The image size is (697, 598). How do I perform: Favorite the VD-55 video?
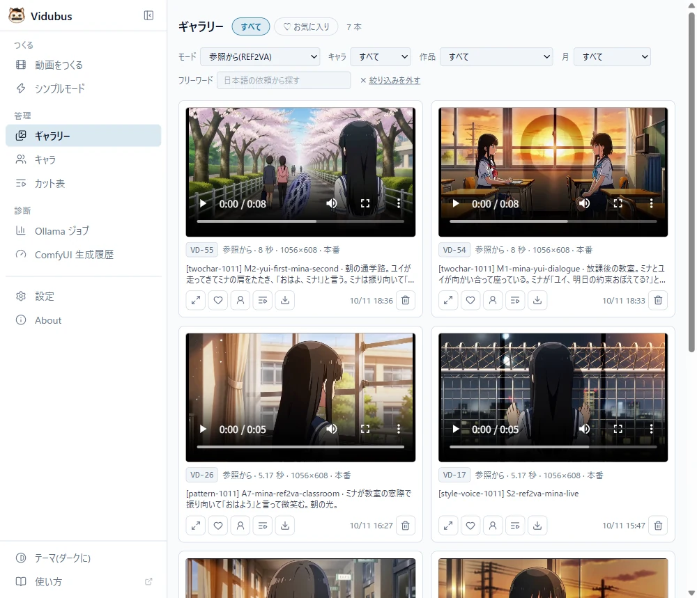(217, 300)
